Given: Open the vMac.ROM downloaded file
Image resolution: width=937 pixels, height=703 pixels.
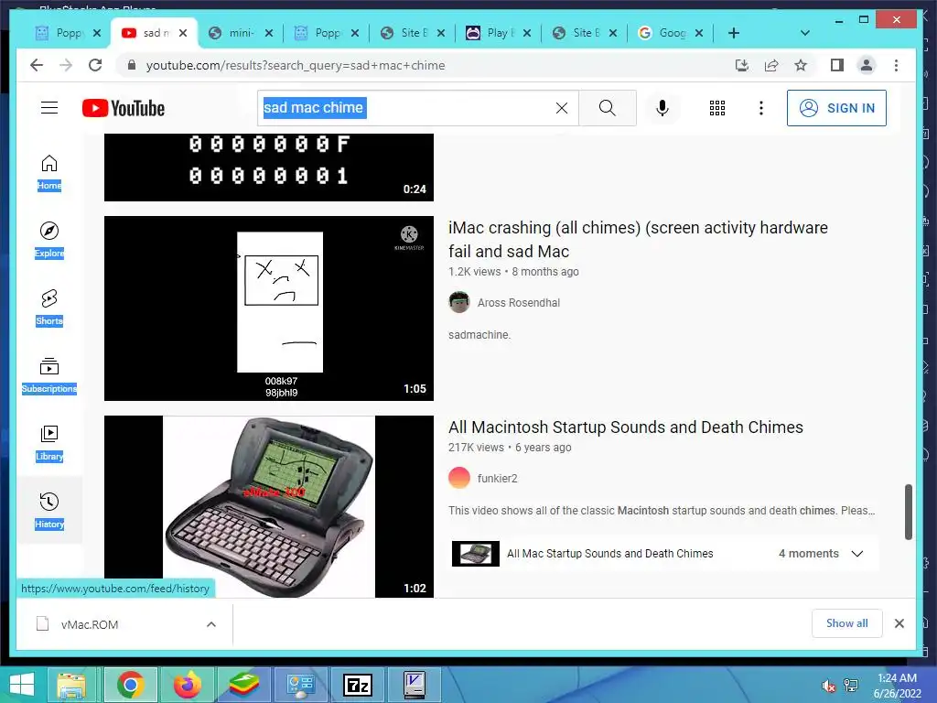Looking at the screenshot, I should point(90,624).
